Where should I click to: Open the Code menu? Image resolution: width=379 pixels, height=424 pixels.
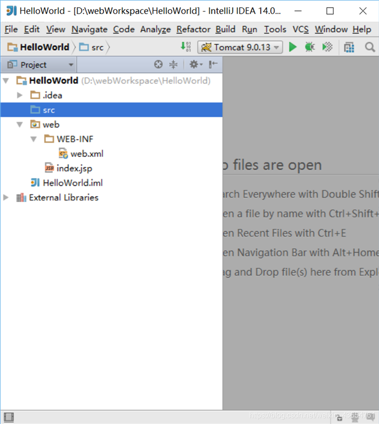tap(124, 29)
